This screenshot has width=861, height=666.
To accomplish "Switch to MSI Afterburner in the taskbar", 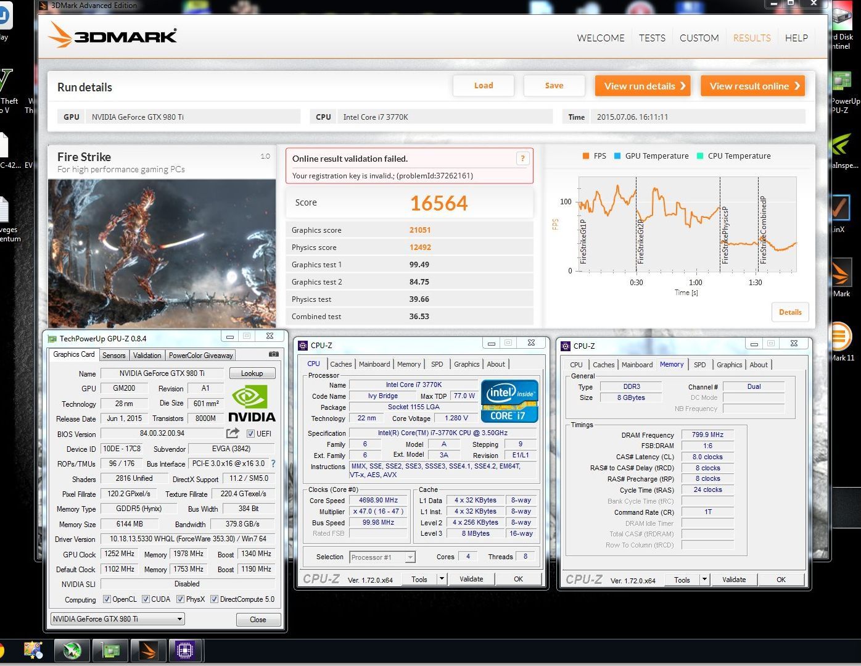I will 72,651.
